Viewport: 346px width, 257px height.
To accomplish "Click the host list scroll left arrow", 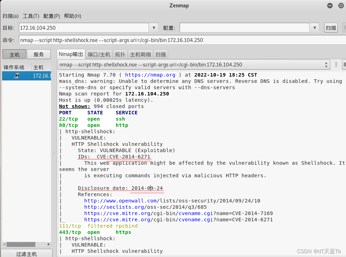I will pyautogui.click(x=5, y=244).
